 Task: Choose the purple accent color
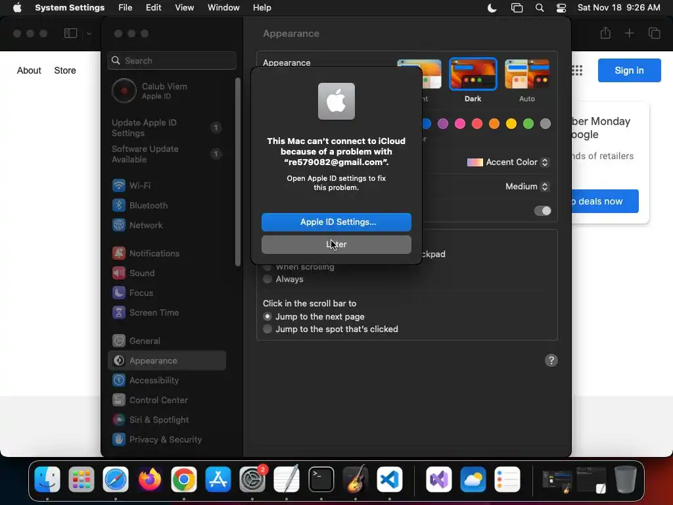tap(443, 124)
